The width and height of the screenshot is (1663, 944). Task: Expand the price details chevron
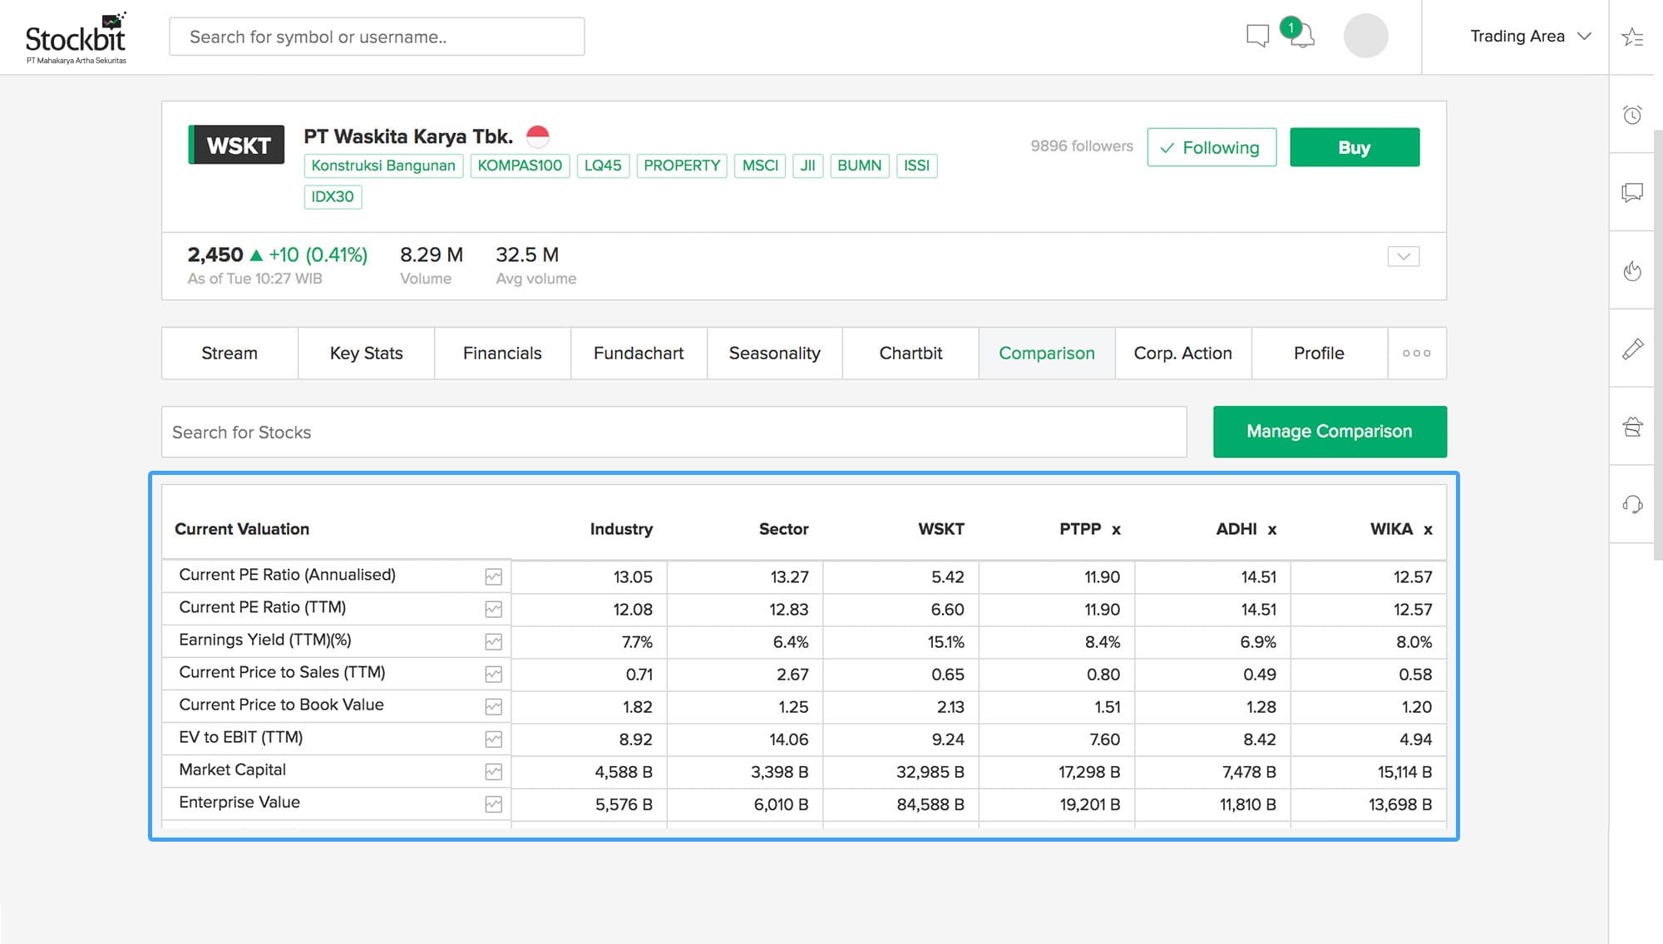tap(1404, 256)
